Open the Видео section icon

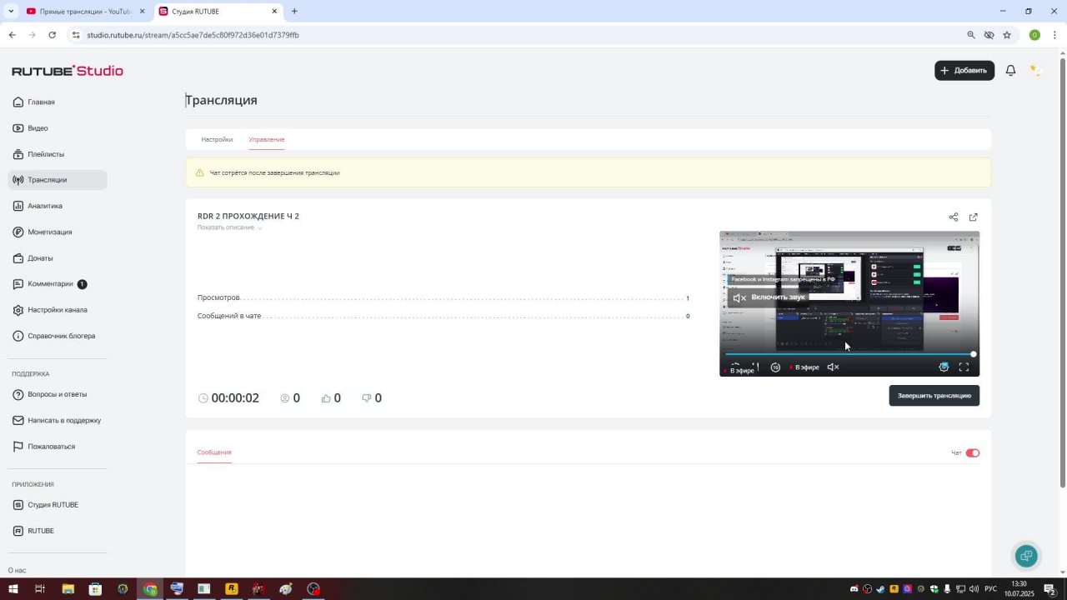18,128
